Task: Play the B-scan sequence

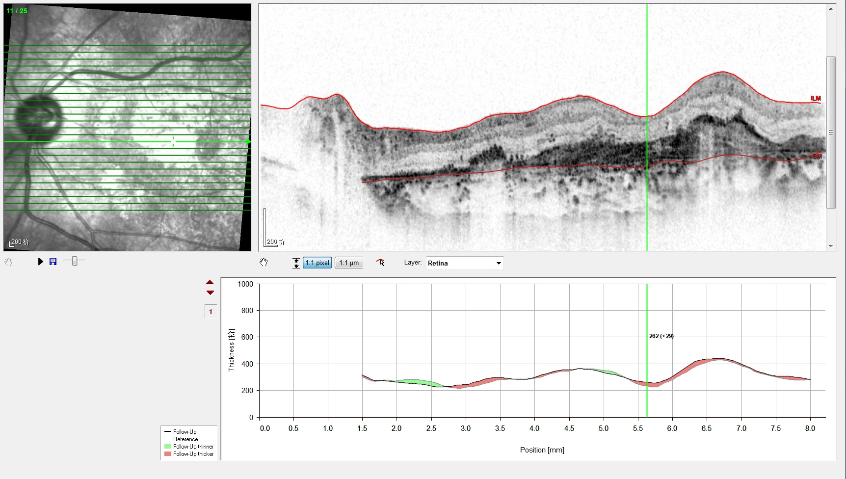Action: (41, 262)
